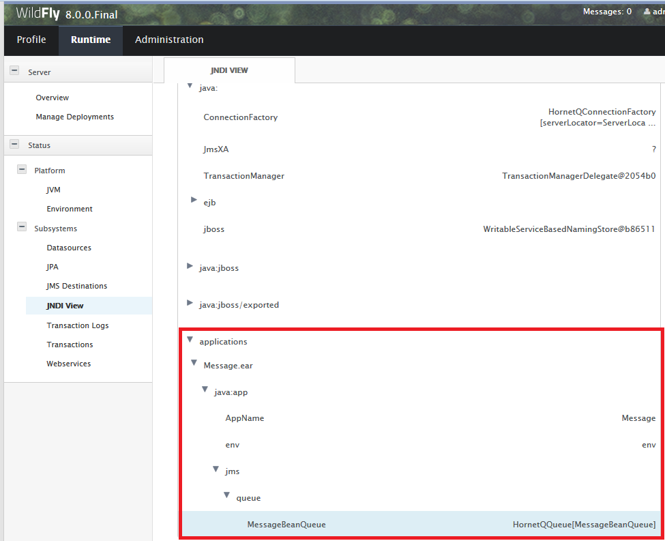This screenshot has width=665, height=541.
Task: Open the Overview link
Action: (52, 98)
